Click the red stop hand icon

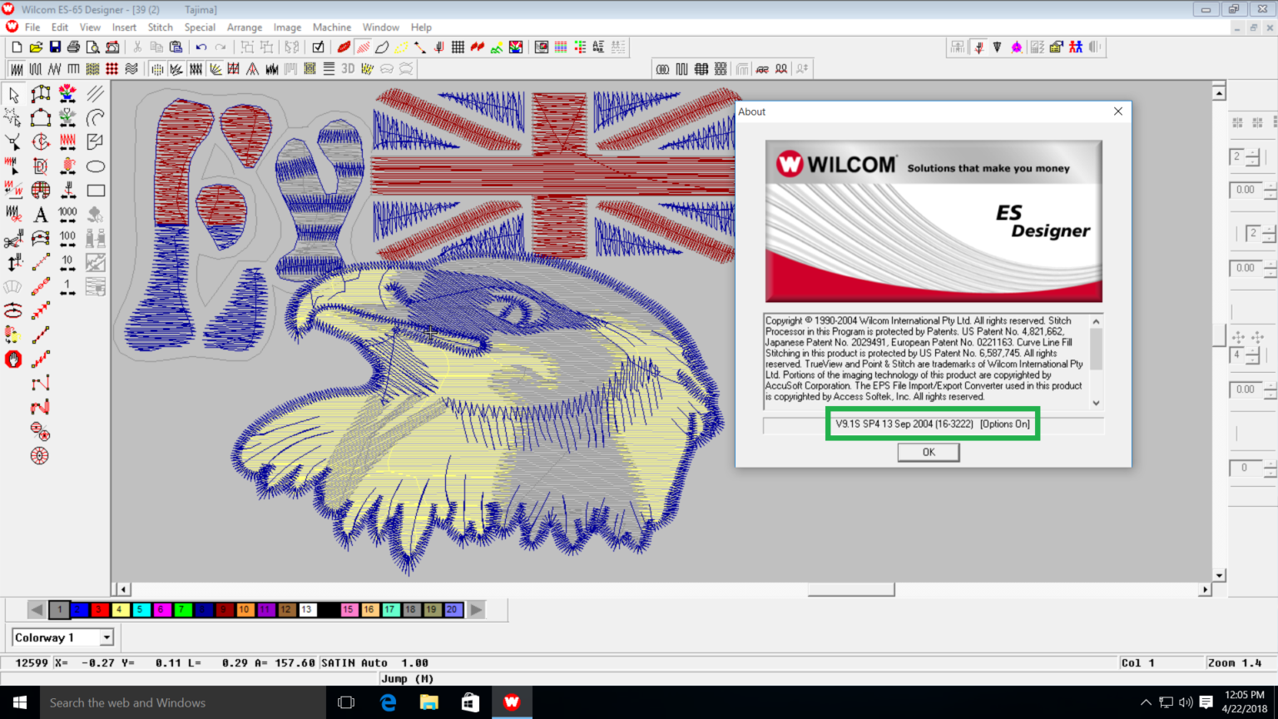pyautogui.click(x=13, y=359)
